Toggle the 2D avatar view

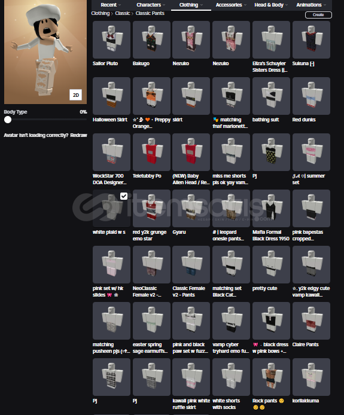pos(76,95)
